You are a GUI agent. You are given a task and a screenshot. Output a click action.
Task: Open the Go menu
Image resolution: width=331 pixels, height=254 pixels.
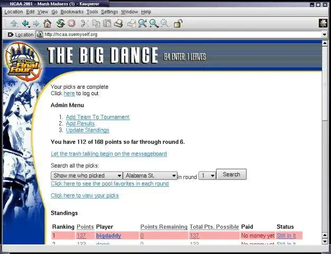[x=54, y=12]
